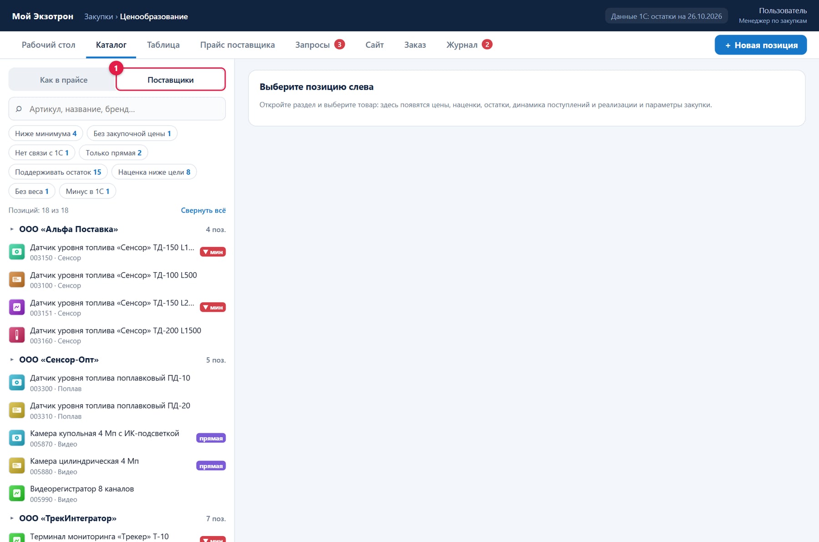Open the Сайт tab
The image size is (819, 542).
(374, 45)
